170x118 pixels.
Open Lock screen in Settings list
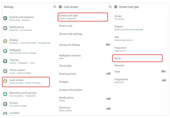(x=26, y=82)
